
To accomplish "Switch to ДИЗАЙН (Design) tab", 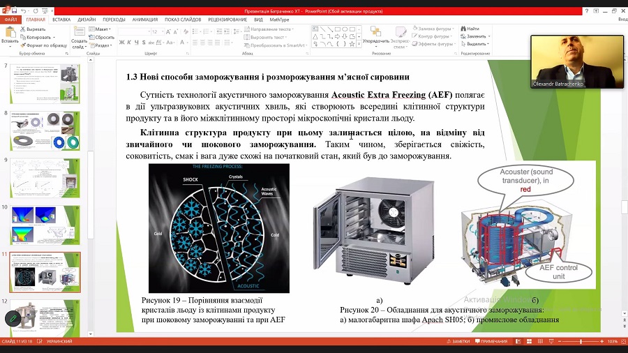I will pos(87,20).
